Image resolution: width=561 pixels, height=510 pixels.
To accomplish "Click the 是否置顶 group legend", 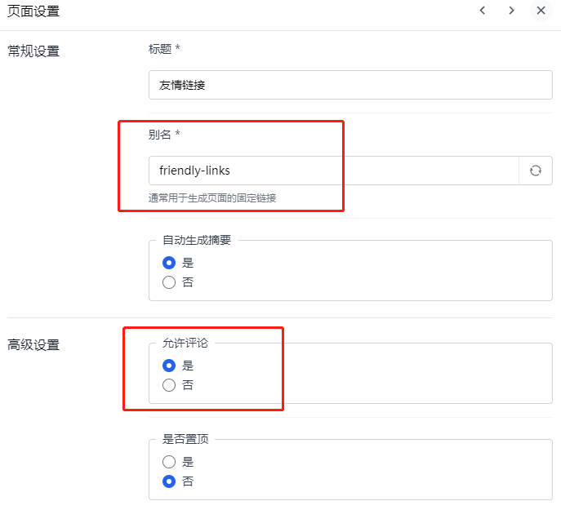I will coord(185,439).
